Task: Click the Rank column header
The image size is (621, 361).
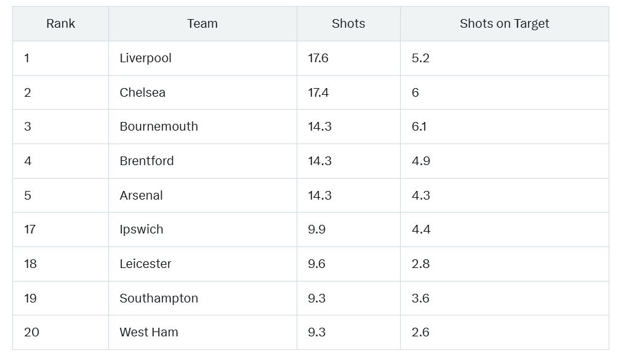Action: click(x=60, y=24)
